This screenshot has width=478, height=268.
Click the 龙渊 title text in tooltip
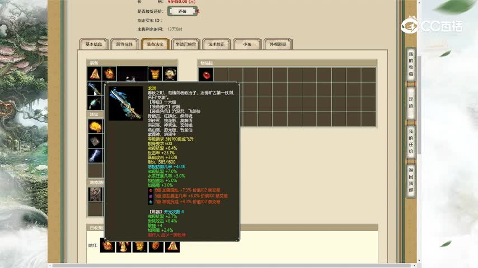click(152, 88)
